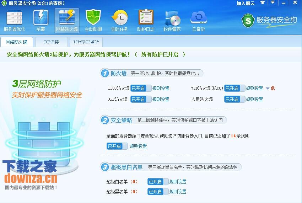
Task: Switch to the TCP与UDP监听 tab
Action: tap(86, 42)
